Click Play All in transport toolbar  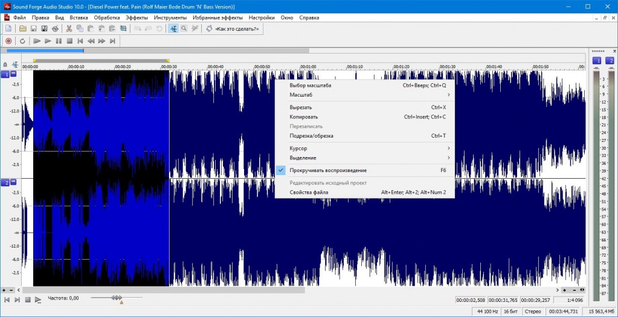tap(37, 41)
